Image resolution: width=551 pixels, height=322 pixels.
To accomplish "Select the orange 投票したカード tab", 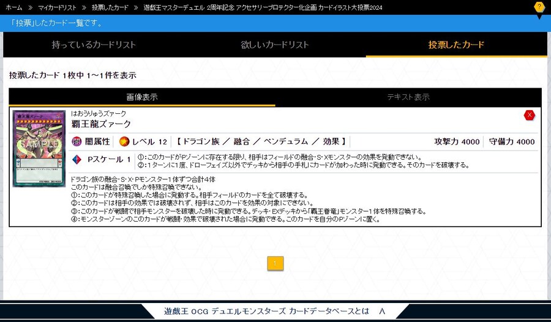I will (x=456, y=45).
